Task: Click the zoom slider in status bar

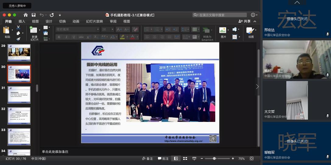Action: pos(214,159)
